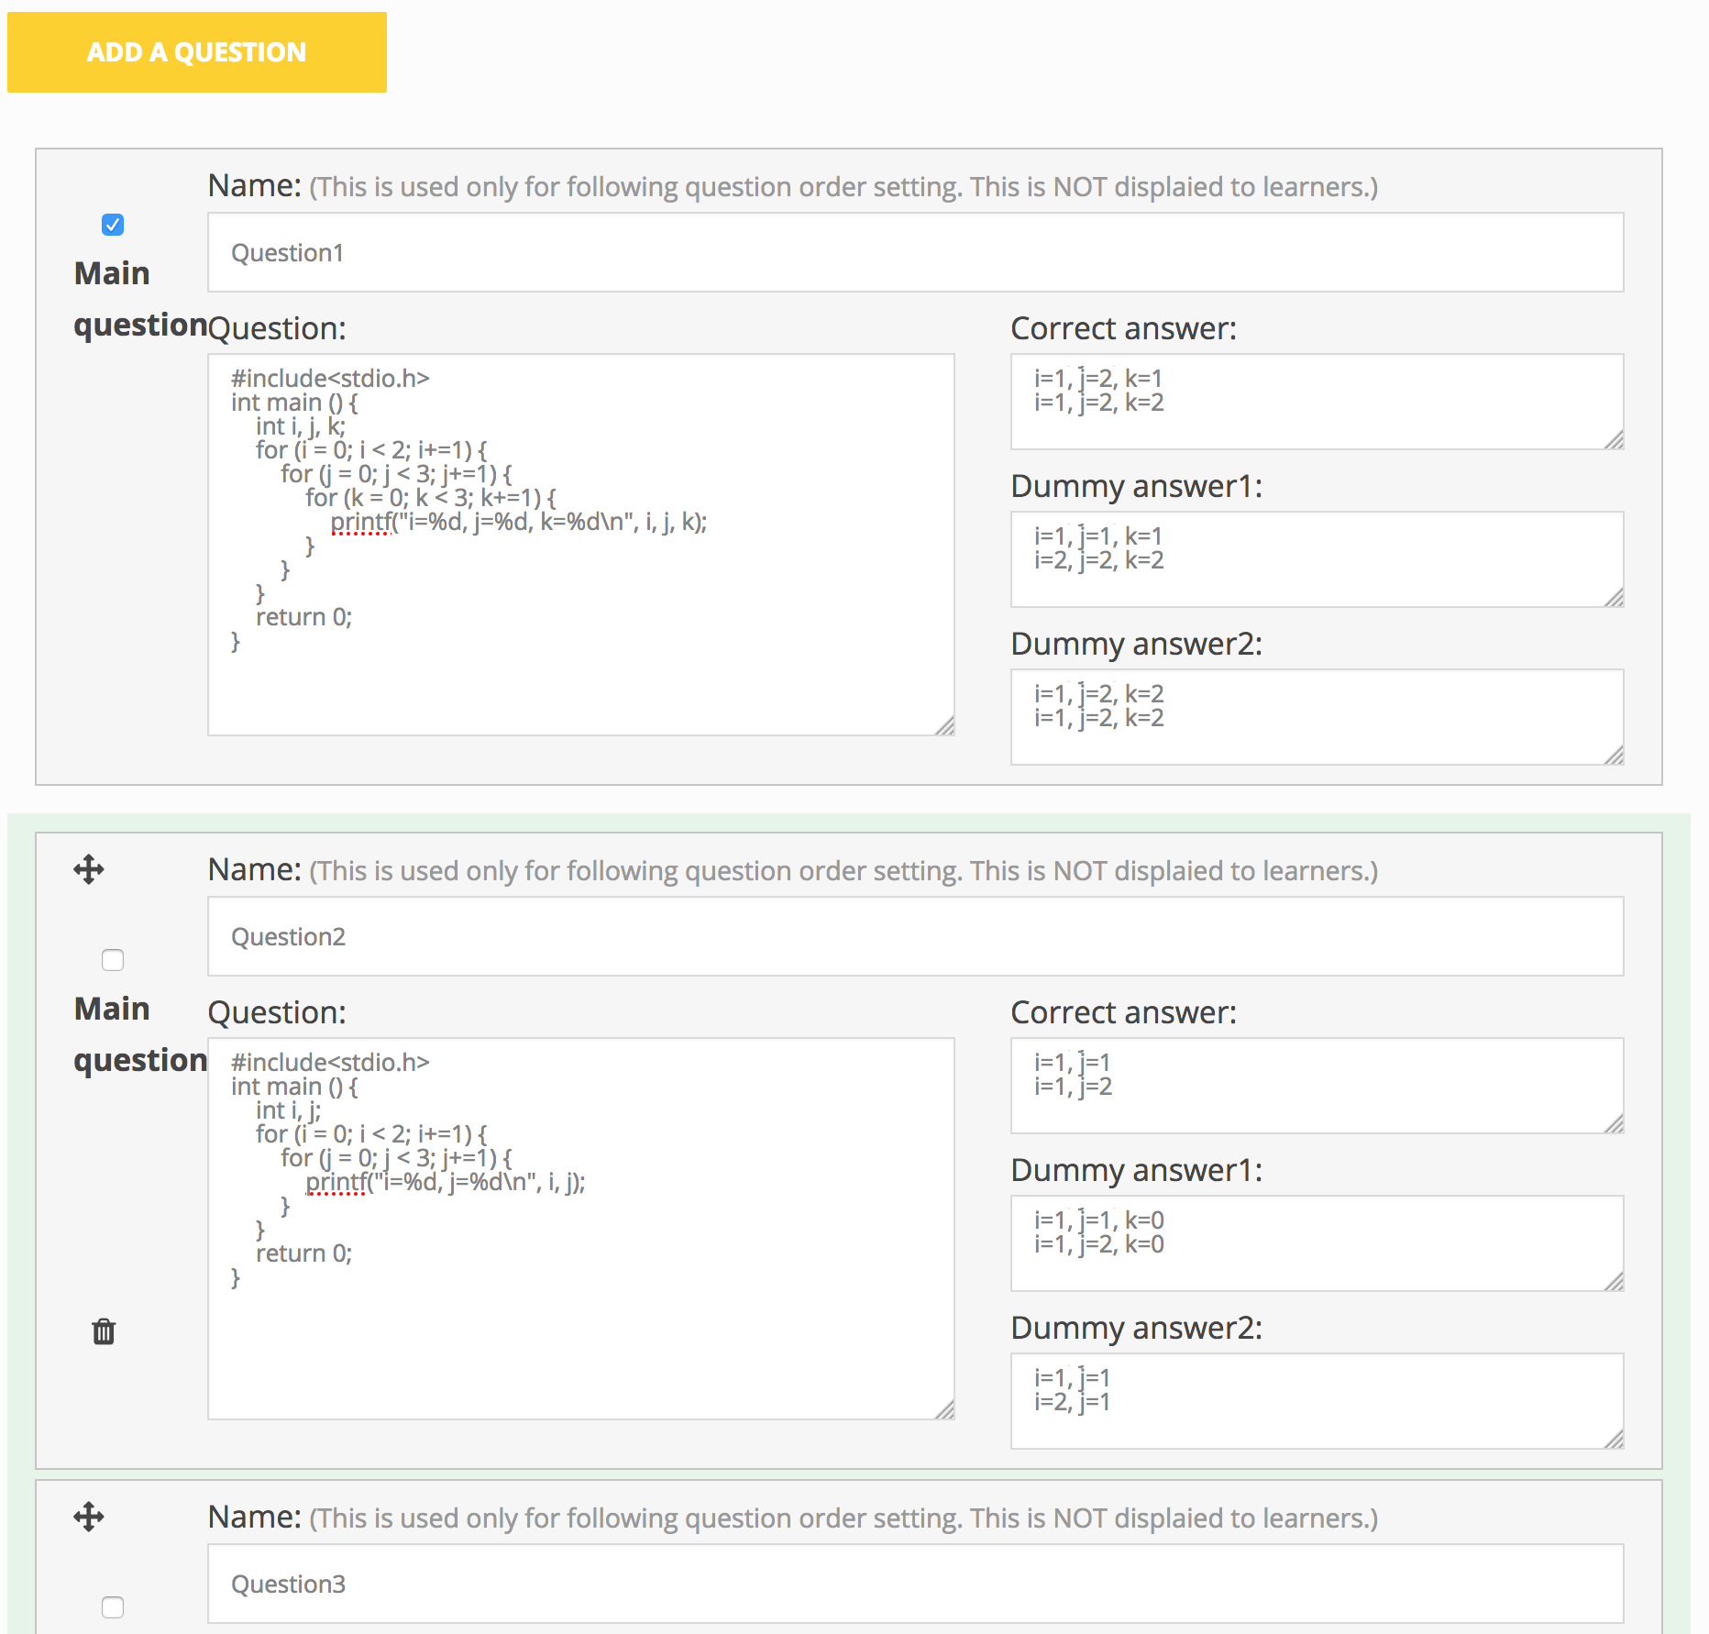Check Main question checkbox for Question2
Image resolution: width=1709 pixels, height=1634 pixels.
click(x=113, y=960)
